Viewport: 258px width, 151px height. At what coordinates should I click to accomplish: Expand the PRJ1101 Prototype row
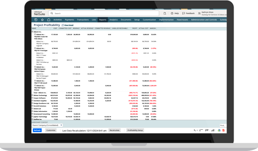35,48
